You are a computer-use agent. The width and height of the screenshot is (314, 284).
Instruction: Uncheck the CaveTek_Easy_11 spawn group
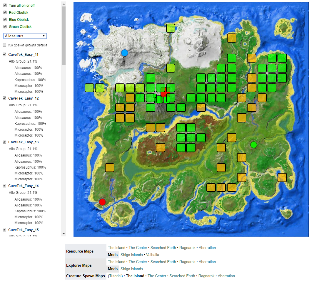(x=4, y=54)
